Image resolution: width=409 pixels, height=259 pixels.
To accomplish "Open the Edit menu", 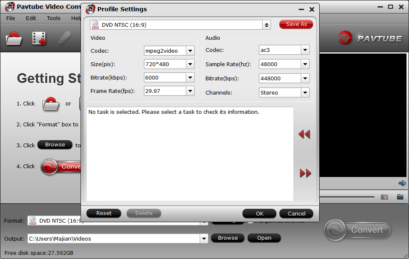I will pyautogui.click(x=31, y=18).
